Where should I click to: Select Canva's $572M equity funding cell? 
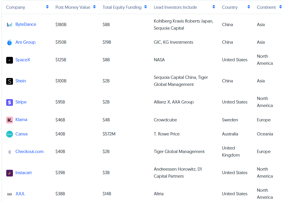pyautogui.click(x=109, y=134)
